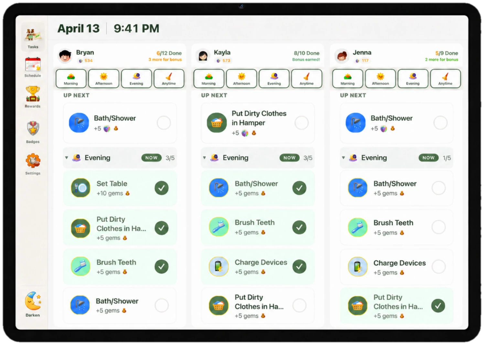The height and width of the screenshot is (345, 484).
Task: Click Kayla's Charge Devices battery icon
Action: [219, 266]
